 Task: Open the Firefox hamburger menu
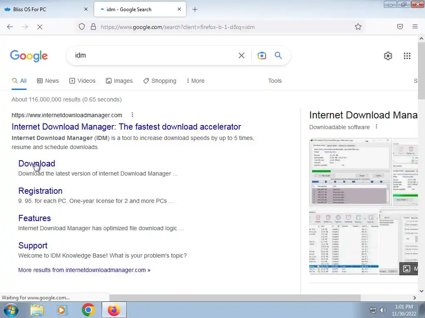[415, 26]
